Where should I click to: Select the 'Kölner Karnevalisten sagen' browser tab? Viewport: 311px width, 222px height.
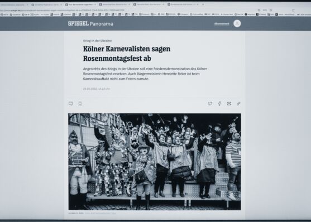tap(81, 4)
